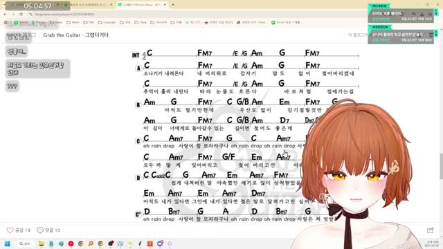Click the Brave-style orange taskbar icon
This screenshot has height=249, width=443.
click(x=150, y=243)
